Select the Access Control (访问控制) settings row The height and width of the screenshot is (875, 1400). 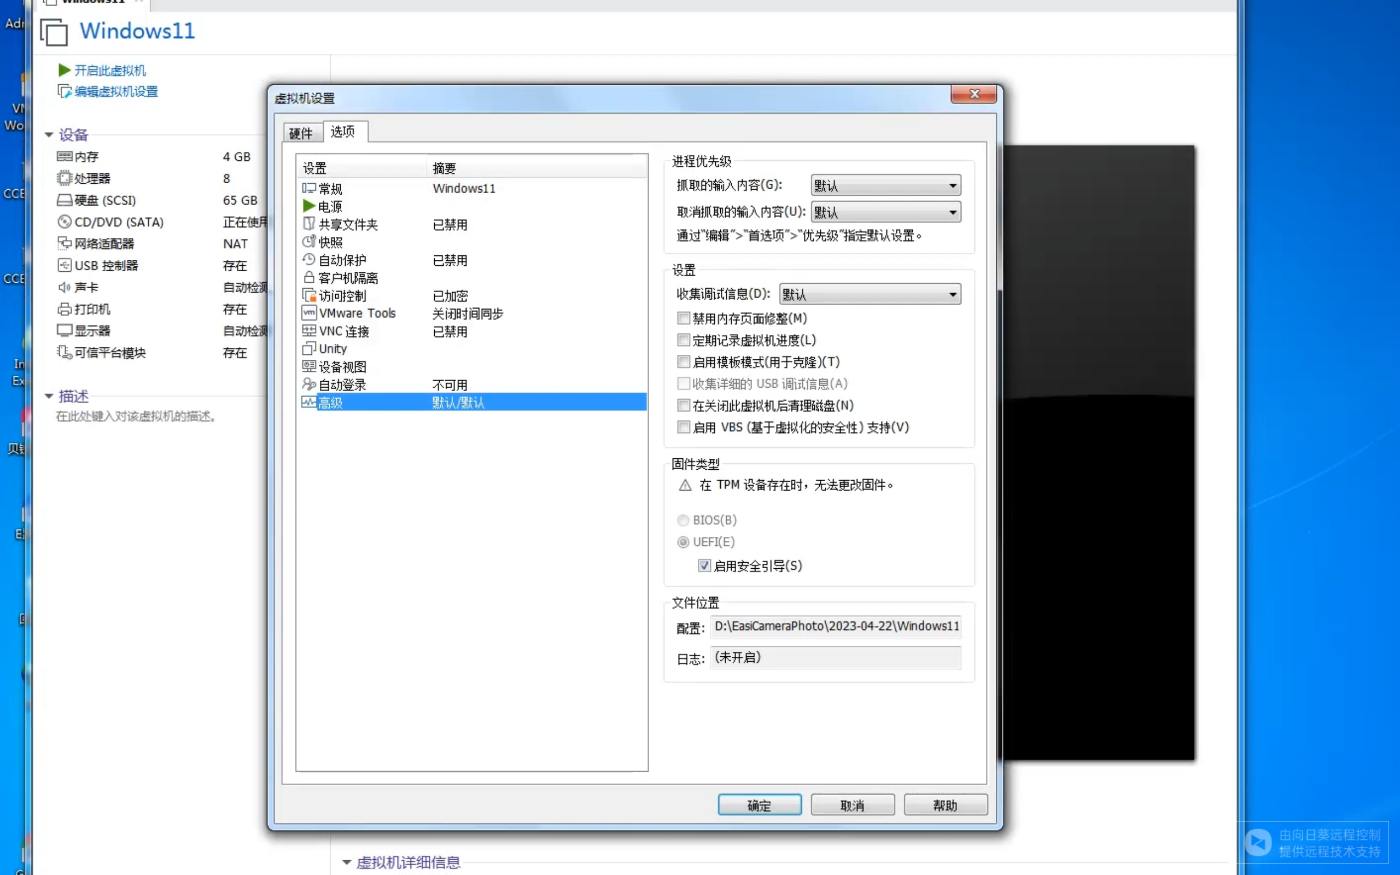point(342,296)
